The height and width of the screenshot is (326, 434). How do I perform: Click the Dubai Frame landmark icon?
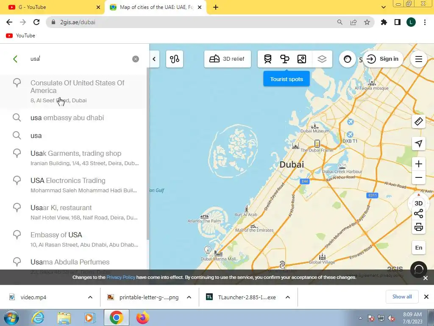coord(317,143)
